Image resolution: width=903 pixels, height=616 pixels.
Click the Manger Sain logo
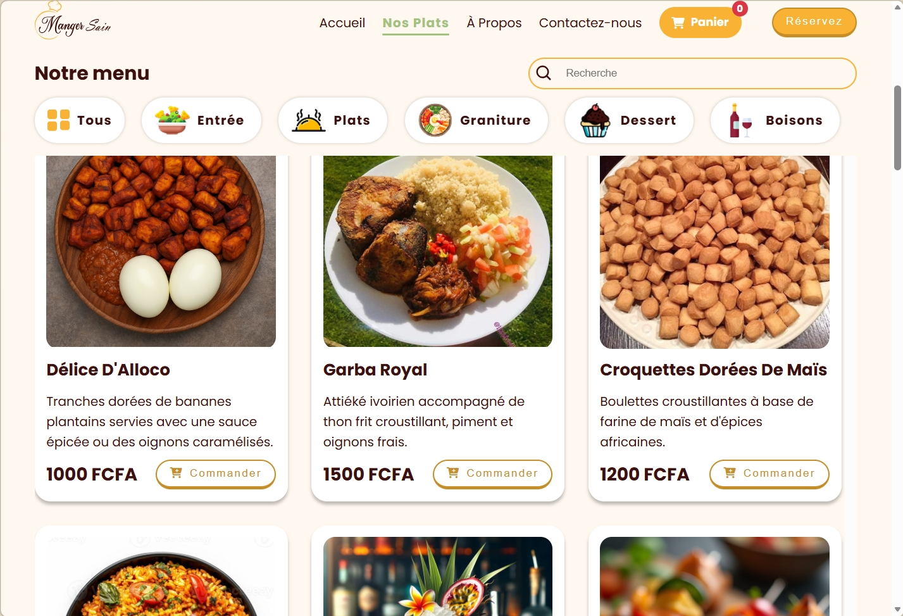[73, 23]
